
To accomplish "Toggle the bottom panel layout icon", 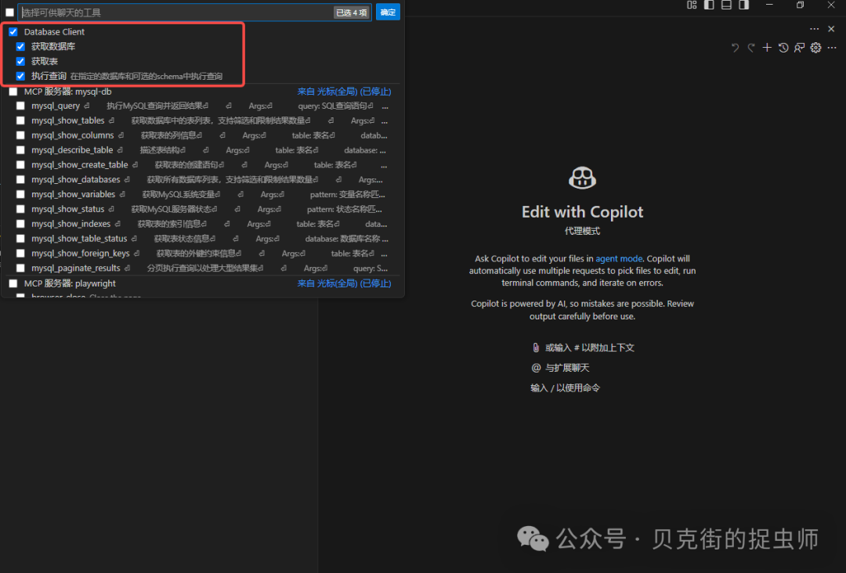I will (726, 5).
